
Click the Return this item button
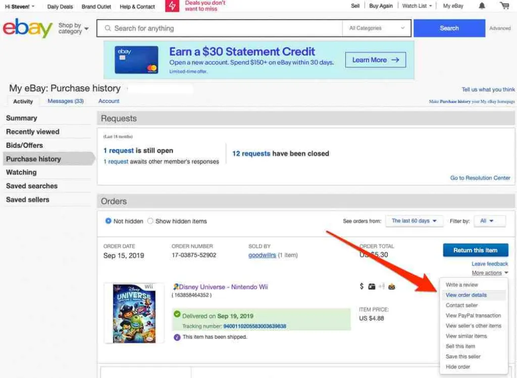(475, 250)
